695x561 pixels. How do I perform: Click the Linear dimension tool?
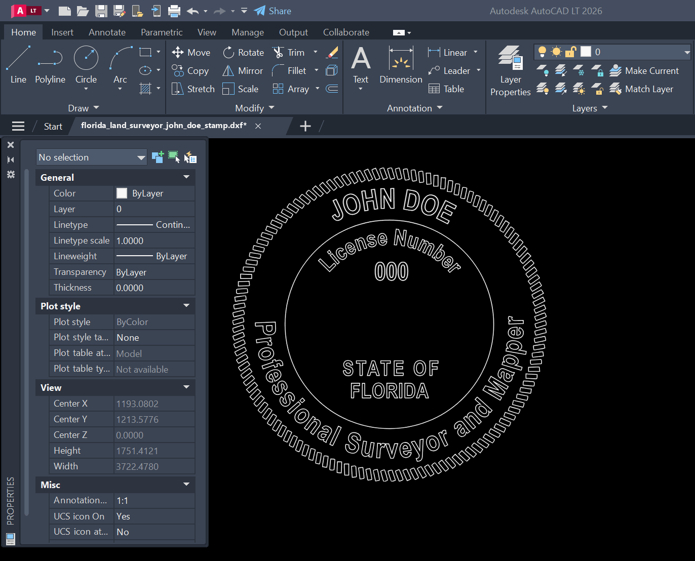447,52
